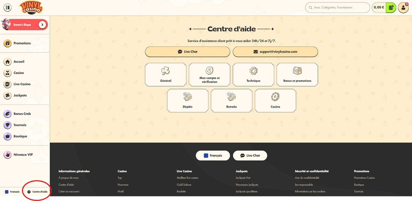Collapse the sidebar menu toggle icon
Screen dimensions: 412x201
click(x=7, y=7)
